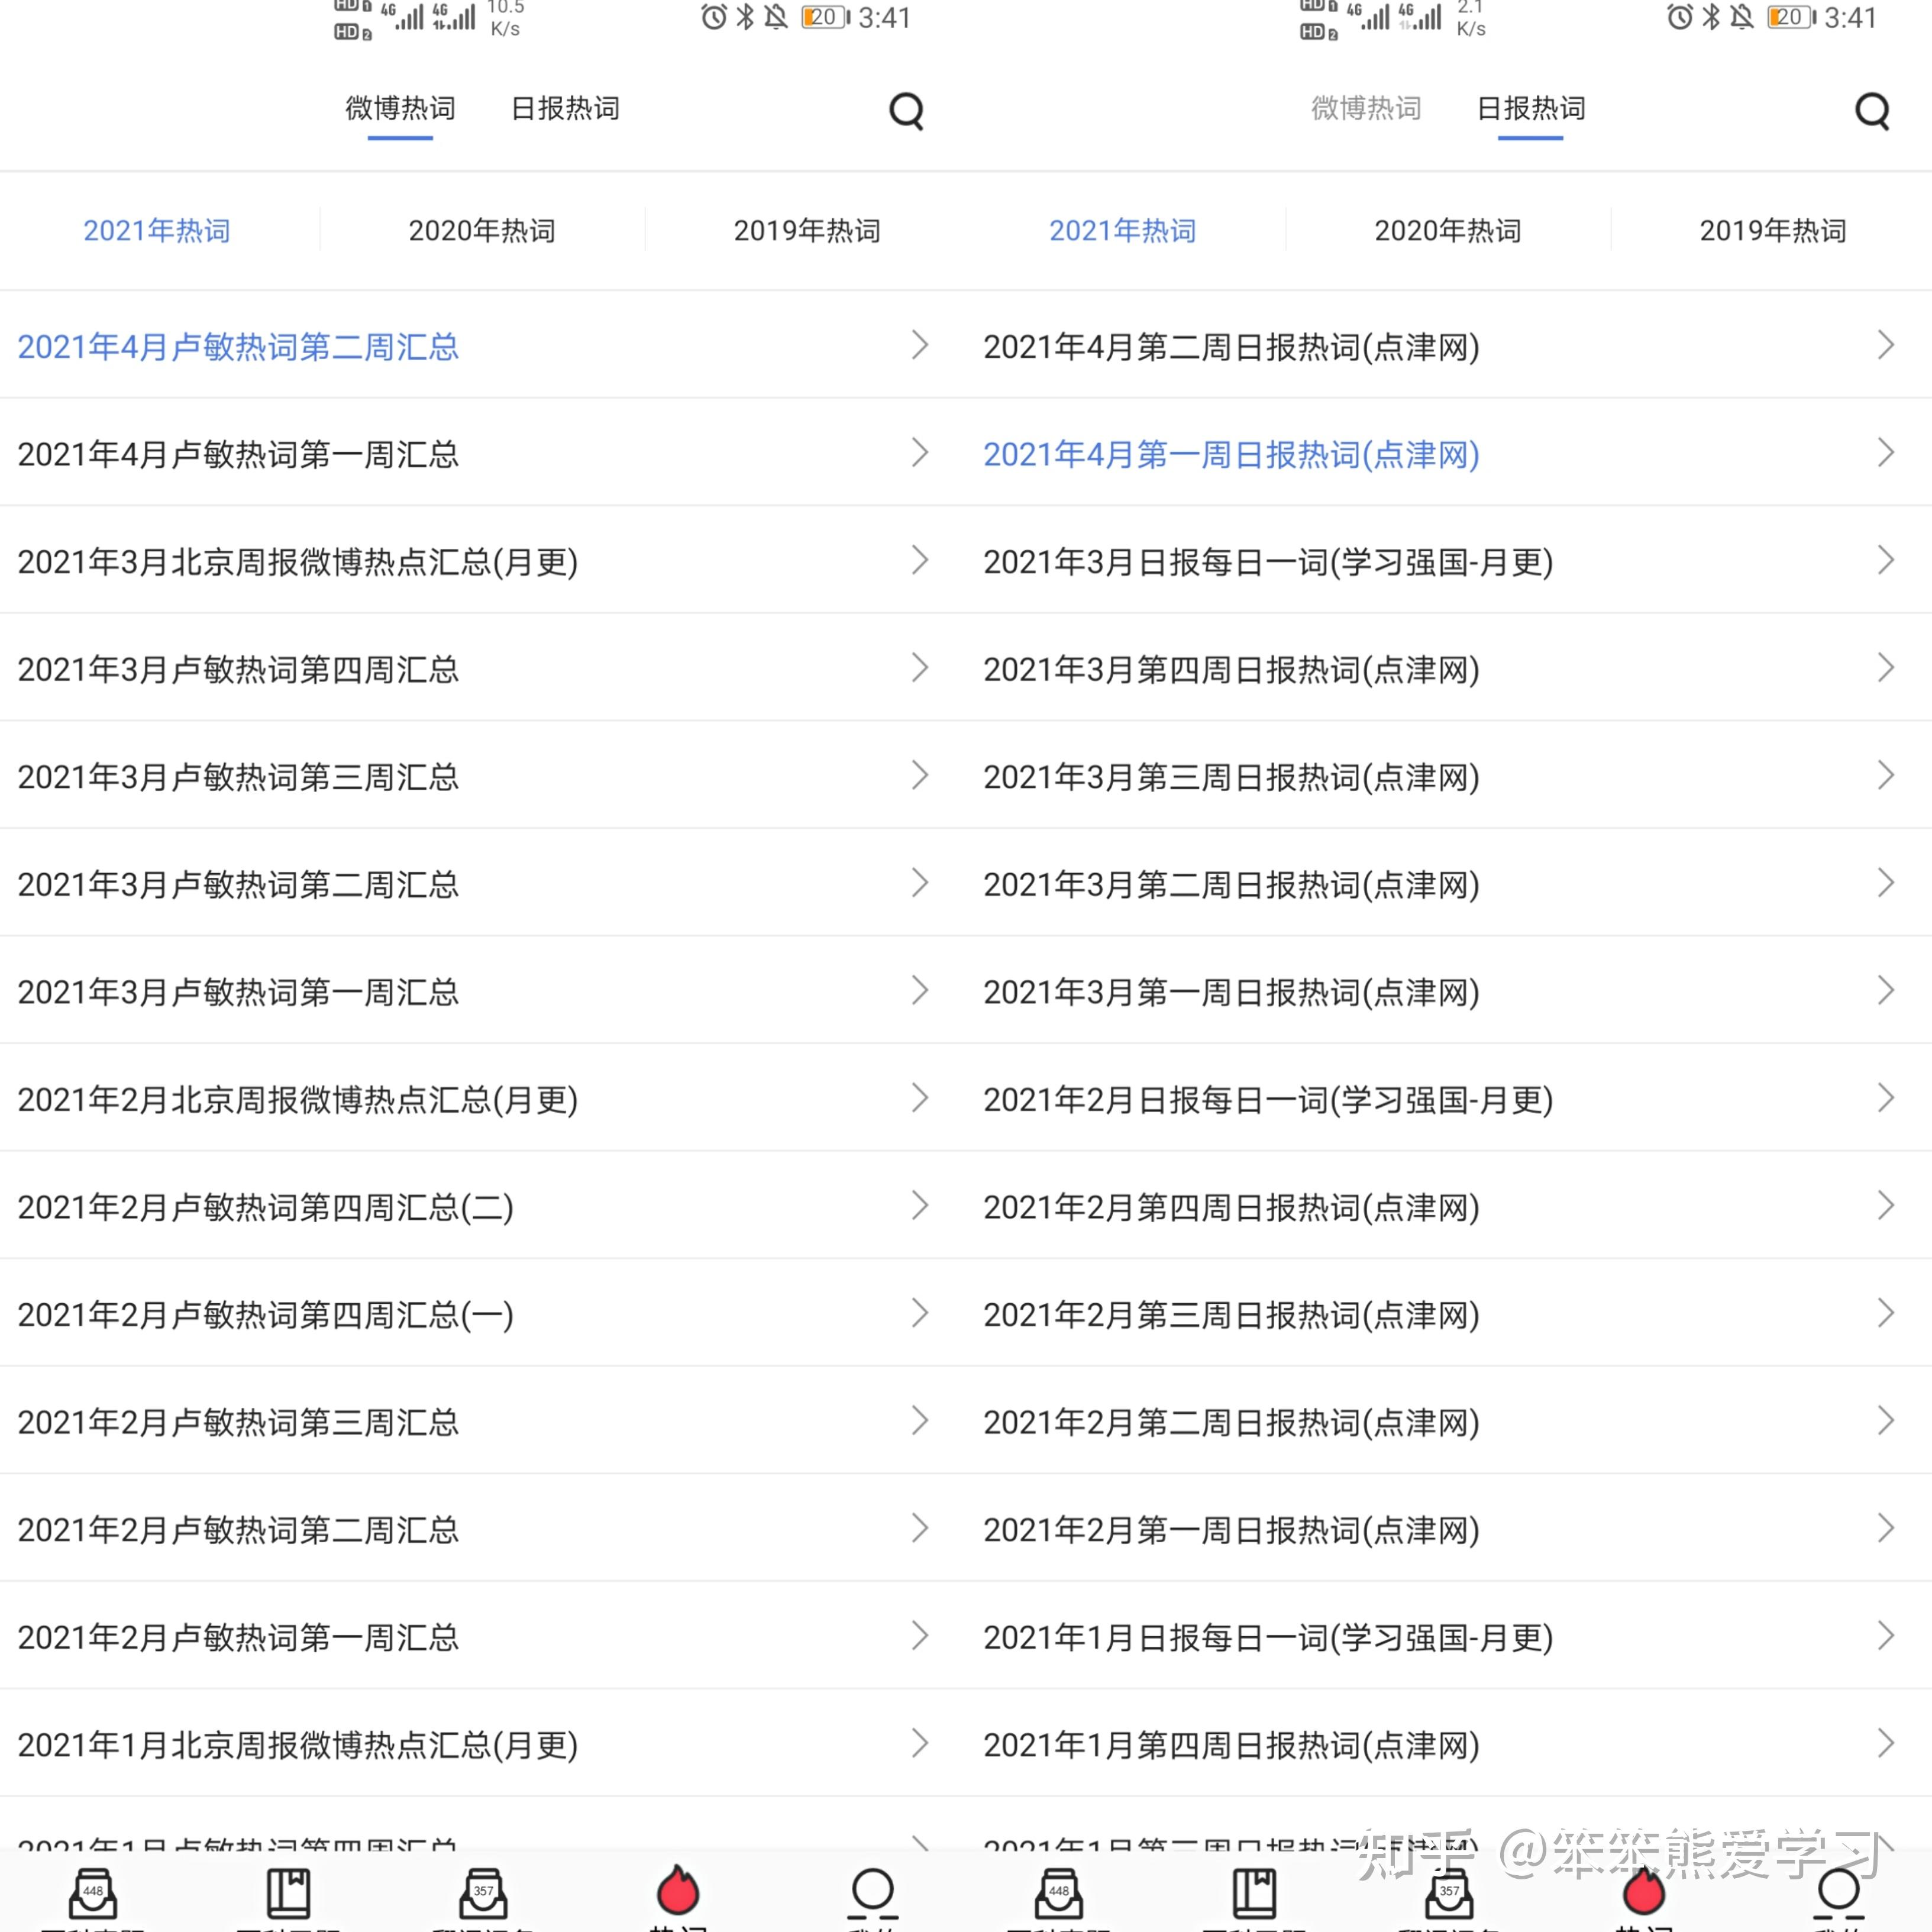This screenshot has height=1932, width=1932.
Task: Tap the 448 badge icon in the right bottom bar
Action: point(1059,1892)
